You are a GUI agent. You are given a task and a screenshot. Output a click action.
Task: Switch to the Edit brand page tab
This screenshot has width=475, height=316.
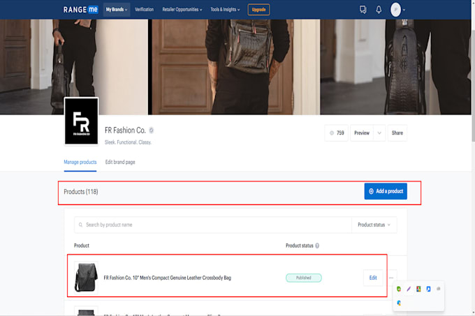[x=120, y=162]
